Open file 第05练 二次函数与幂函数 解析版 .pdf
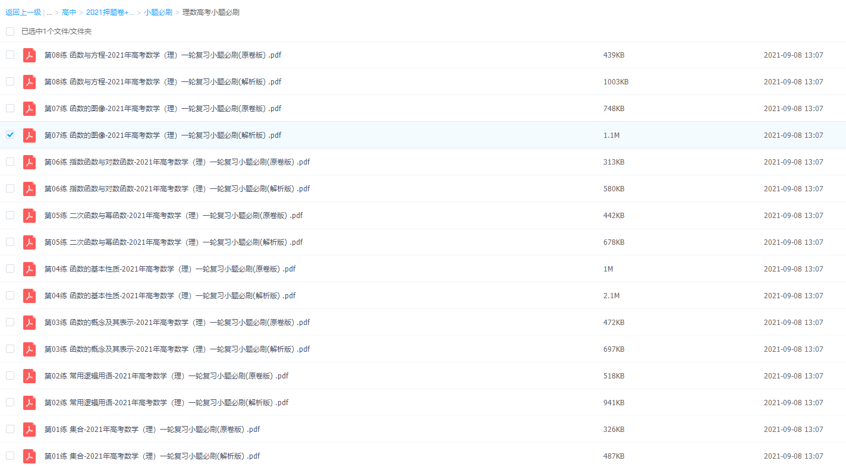This screenshot has width=846, height=467. [174, 242]
